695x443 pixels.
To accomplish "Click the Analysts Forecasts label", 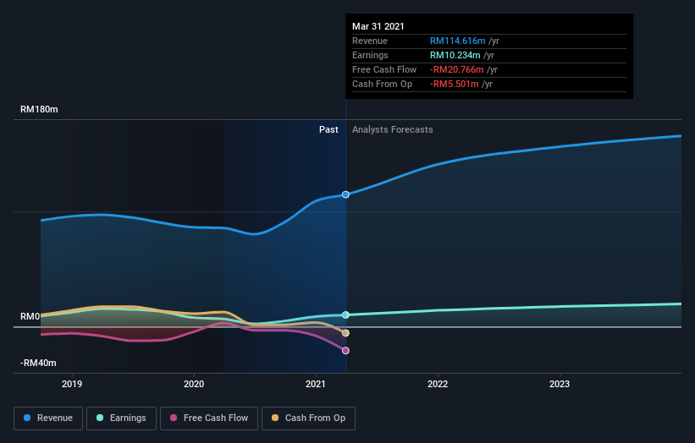I will point(392,129).
